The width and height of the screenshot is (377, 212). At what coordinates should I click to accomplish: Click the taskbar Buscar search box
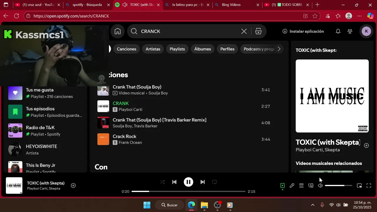pos(170,205)
